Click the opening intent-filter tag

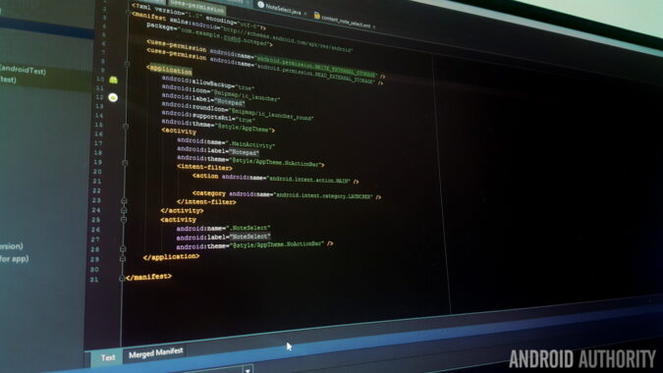tap(204, 167)
